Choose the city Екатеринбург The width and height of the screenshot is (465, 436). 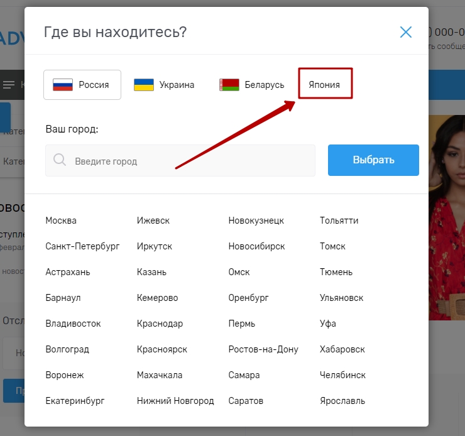(x=75, y=401)
